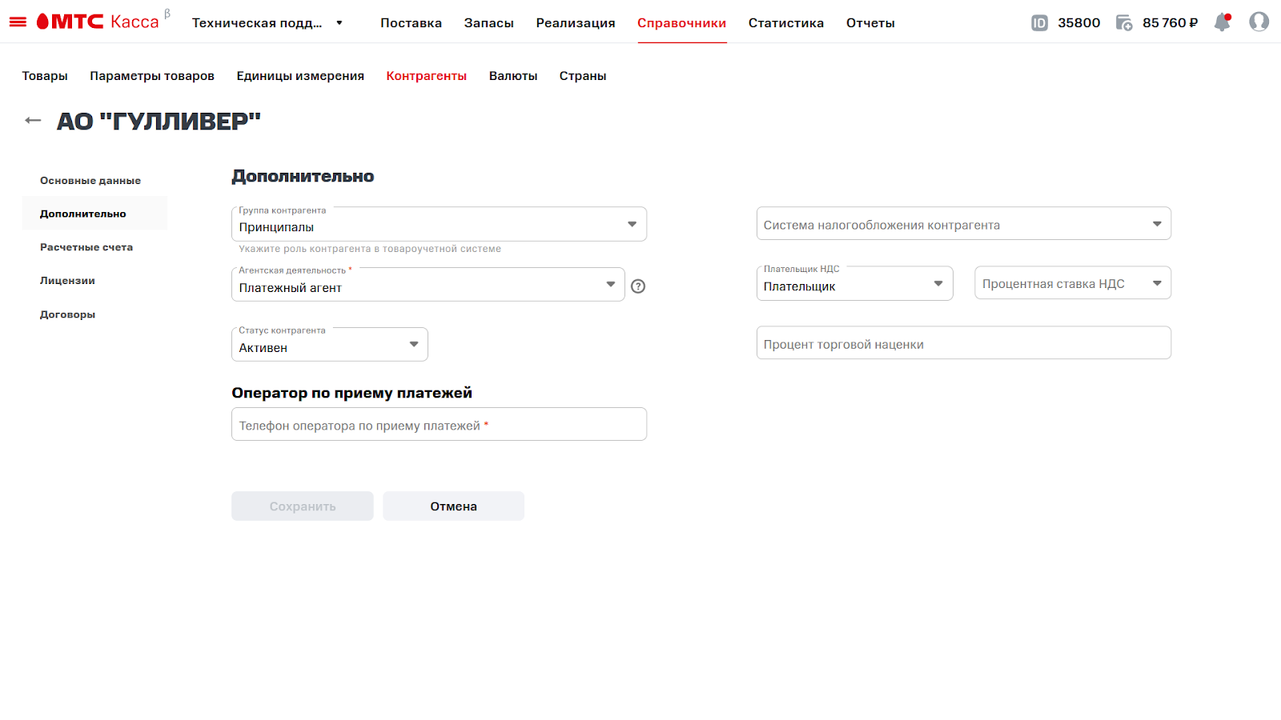Image resolution: width=1281 pixels, height=720 pixels.
Task: Open the Справочники menu
Action: coord(681,22)
